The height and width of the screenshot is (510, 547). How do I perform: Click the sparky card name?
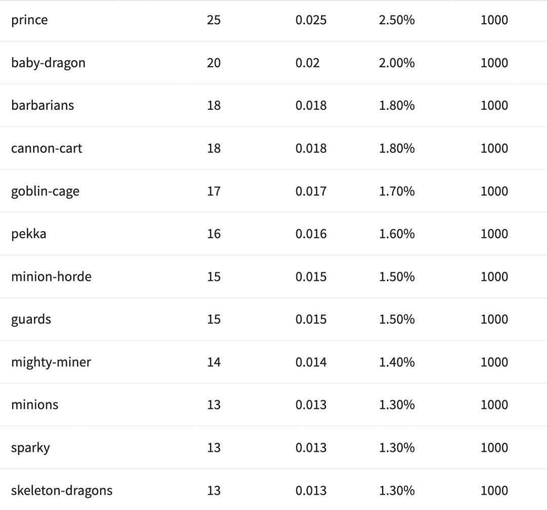coord(30,448)
